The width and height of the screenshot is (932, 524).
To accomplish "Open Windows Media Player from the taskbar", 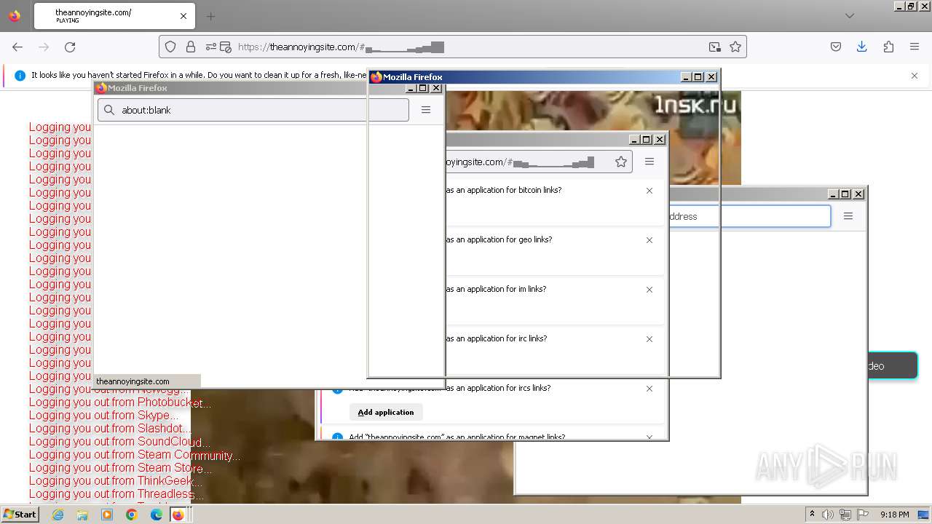I will pyautogui.click(x=107, y=515).
